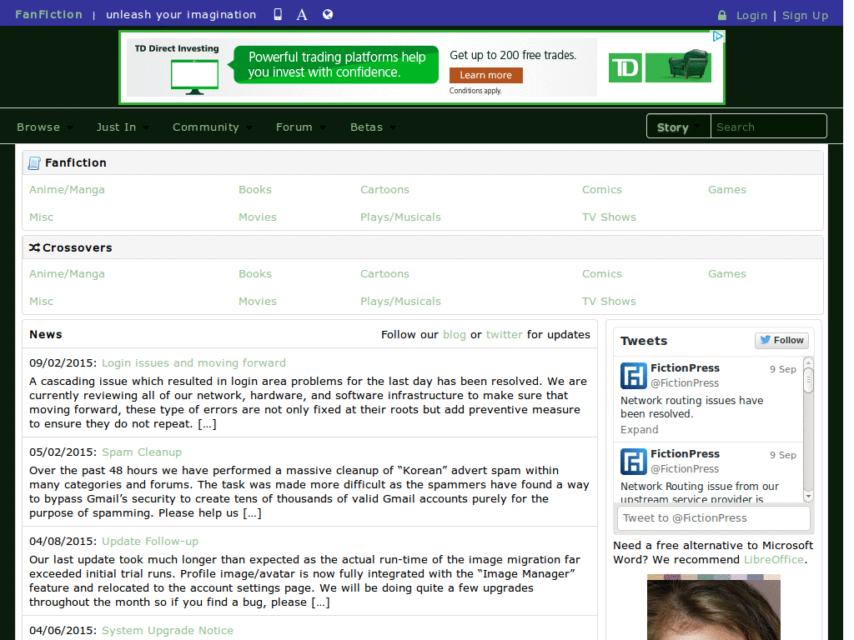Screen dimensions: 854x640
Task: Open the Community dropdown
Action: pyautogui.click(x=213, y=127)
